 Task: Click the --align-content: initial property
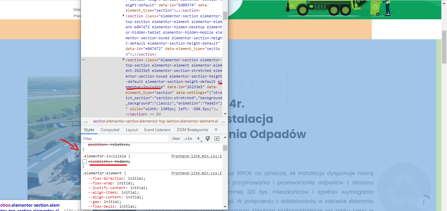tap(115, 197)
